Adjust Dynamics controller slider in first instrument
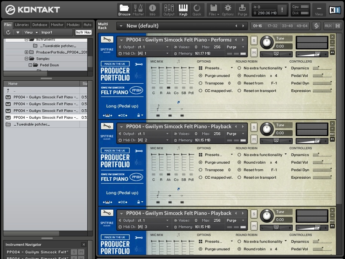Viewport: 345px width, 259px height. click(322, 68)
